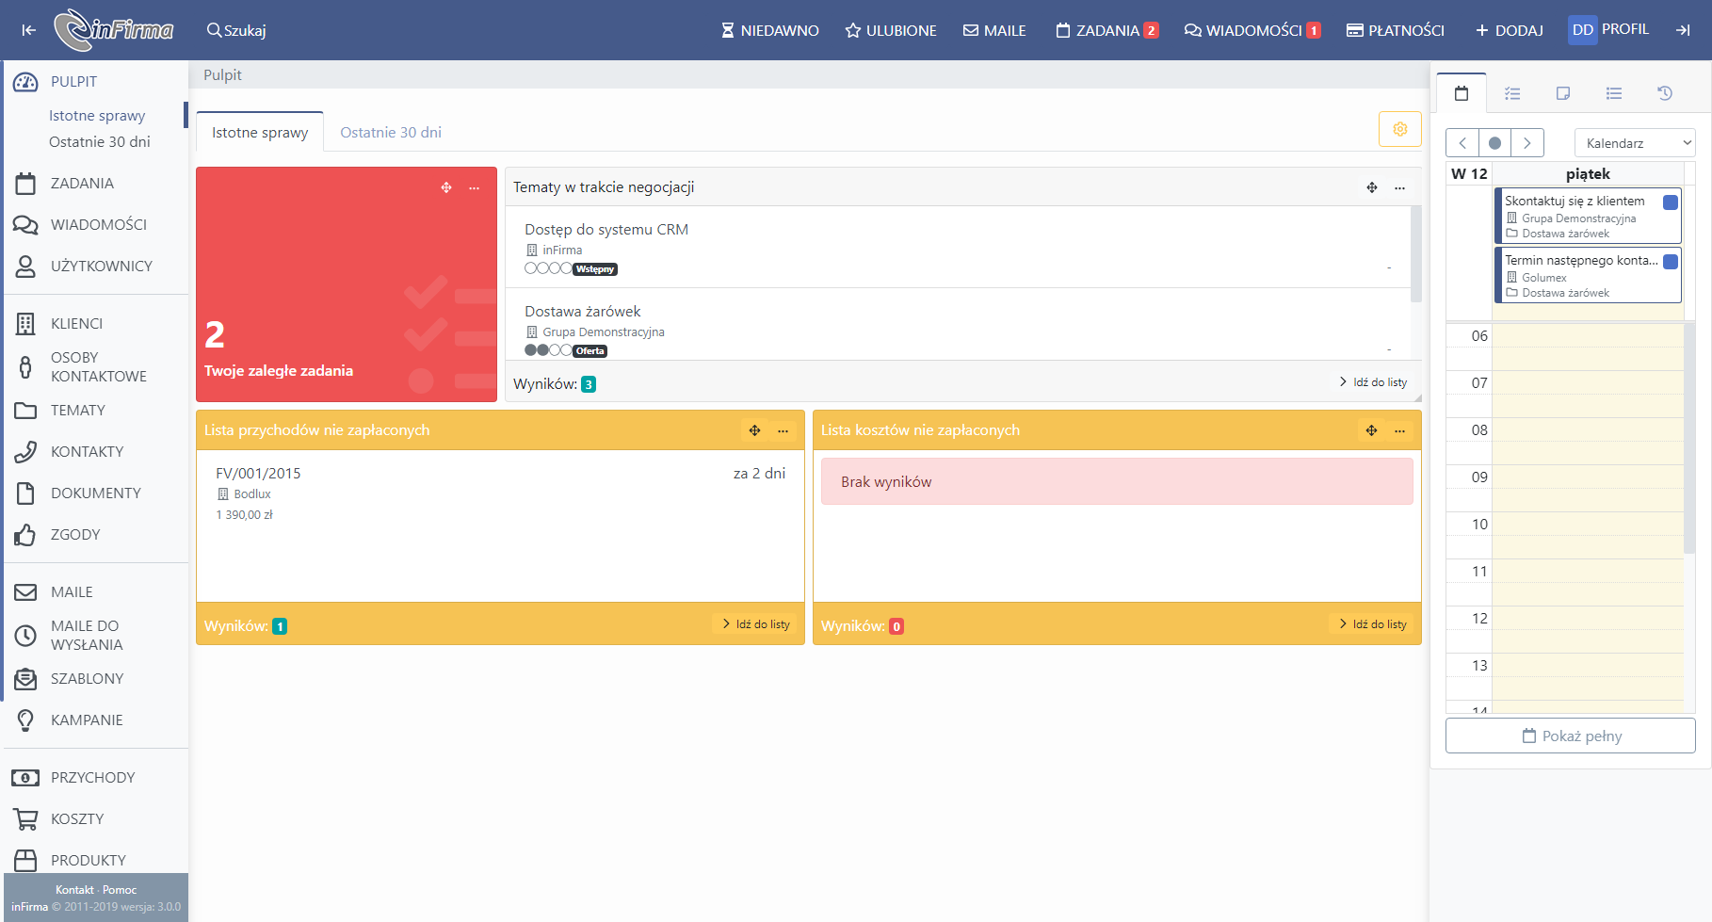The height and width of the screenshot is (922, 1712).
Task: Click Pokaż pełny calendar button
Action: pos(1571,736)
